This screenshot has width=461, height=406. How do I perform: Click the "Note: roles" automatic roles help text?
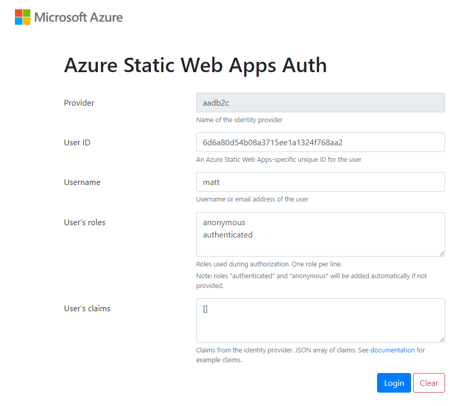point(312,281)
